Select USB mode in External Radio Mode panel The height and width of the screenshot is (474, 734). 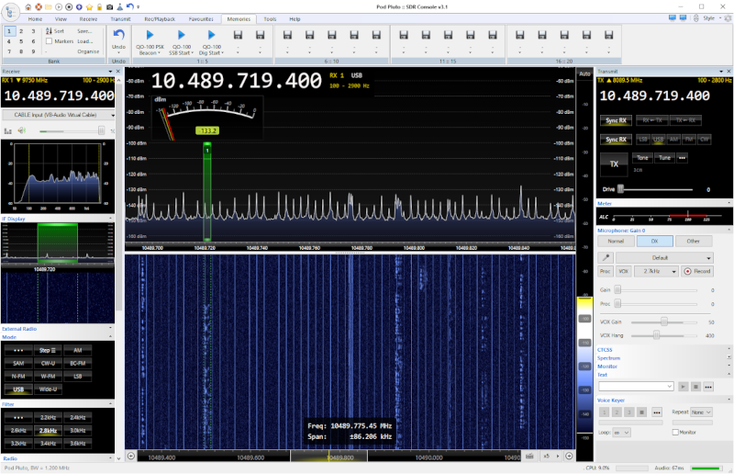point(18,389)
